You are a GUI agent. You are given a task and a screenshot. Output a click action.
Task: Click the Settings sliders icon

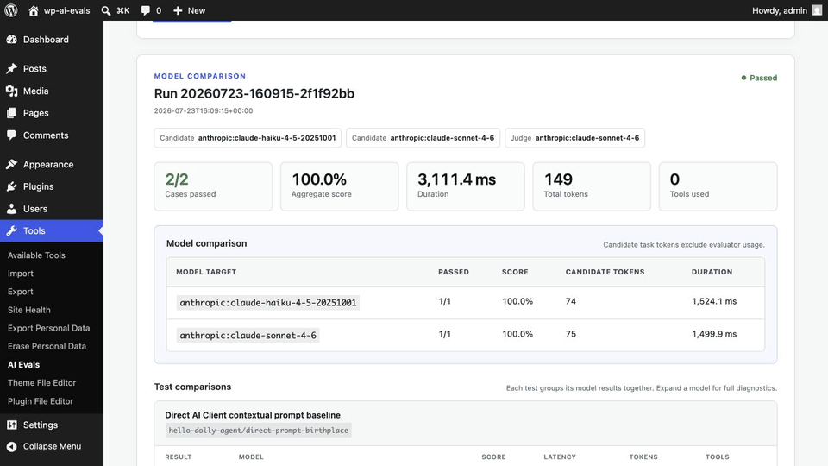(11, 425)
